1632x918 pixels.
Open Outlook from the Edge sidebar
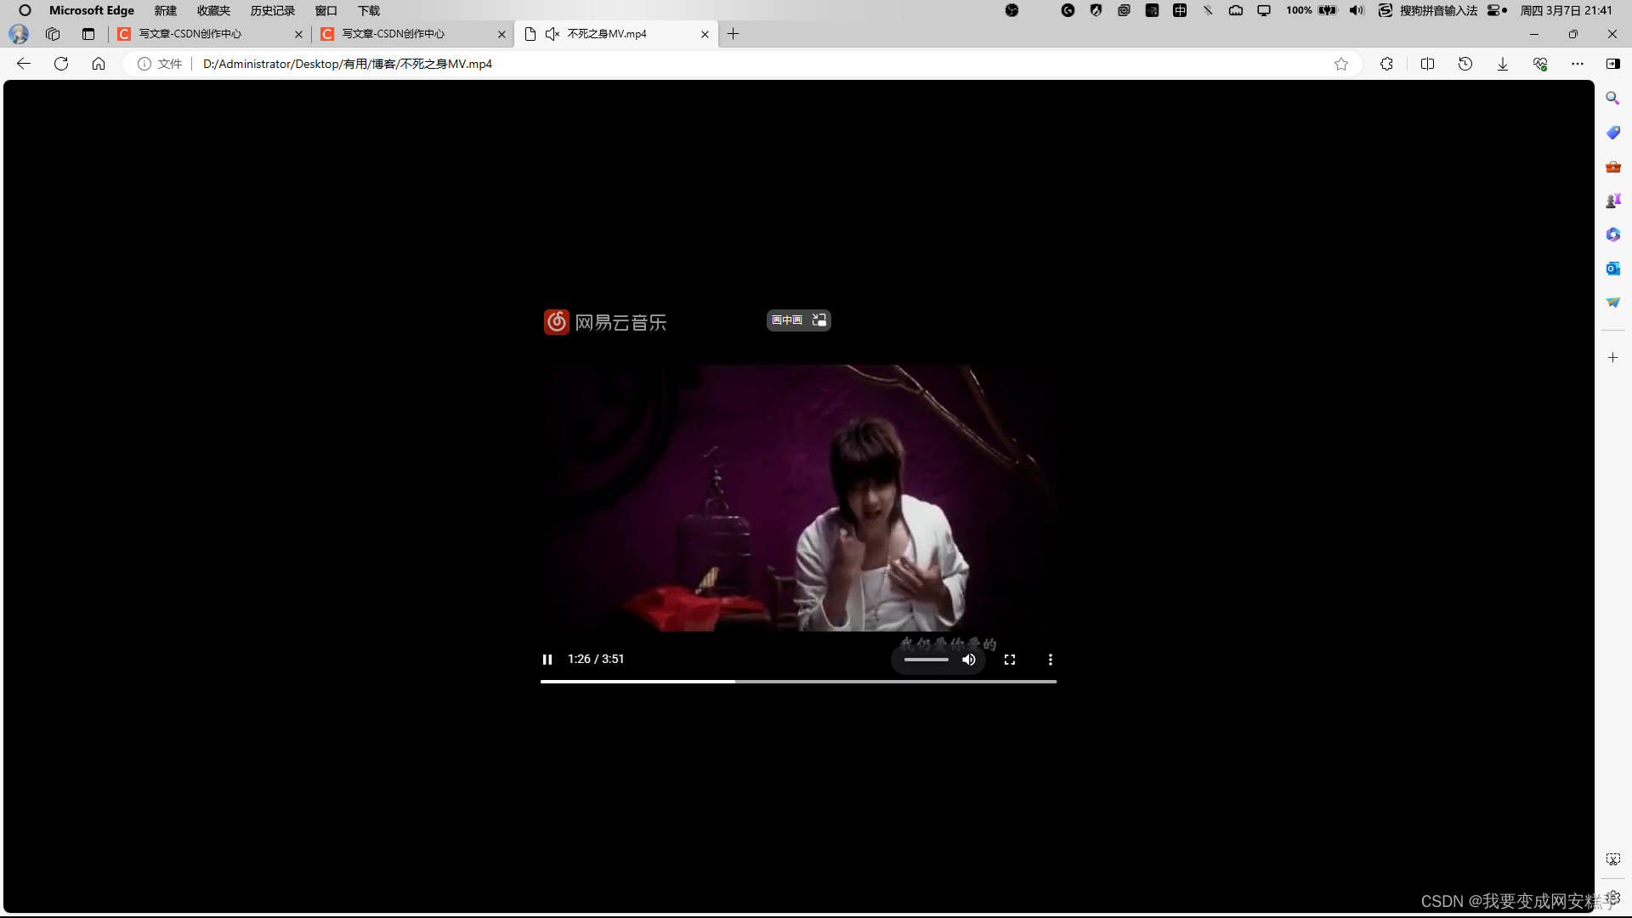[1612, 269]
